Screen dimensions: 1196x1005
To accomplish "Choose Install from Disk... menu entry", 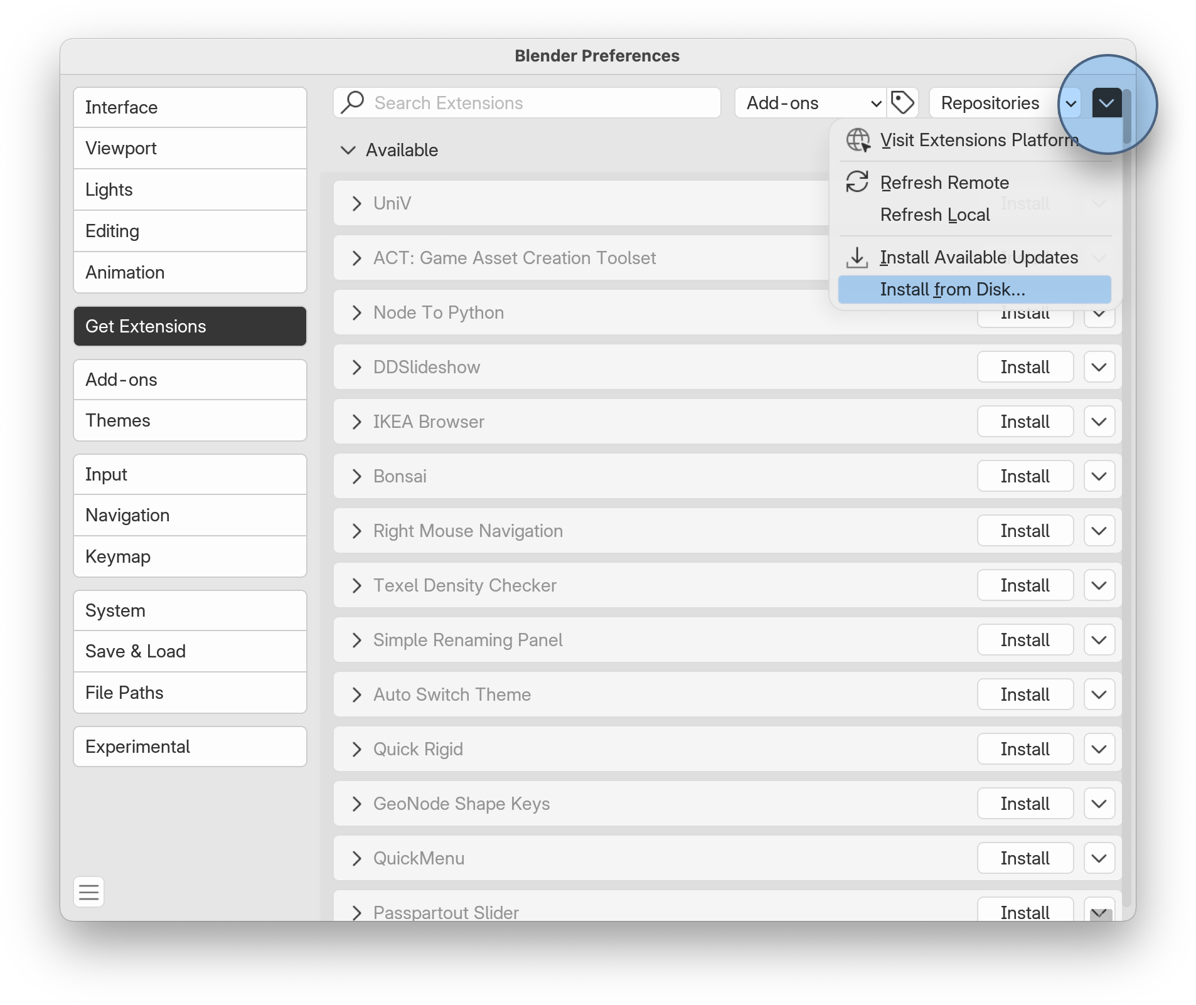I will click(974, 289).
